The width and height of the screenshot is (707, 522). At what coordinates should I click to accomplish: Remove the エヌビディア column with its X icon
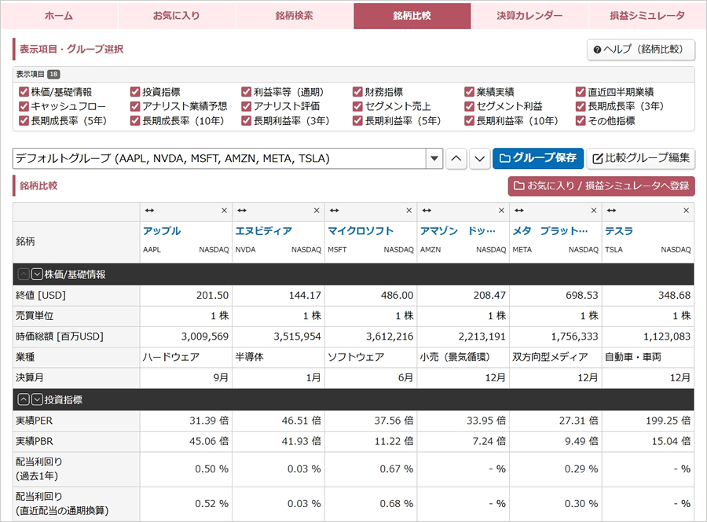317,211
